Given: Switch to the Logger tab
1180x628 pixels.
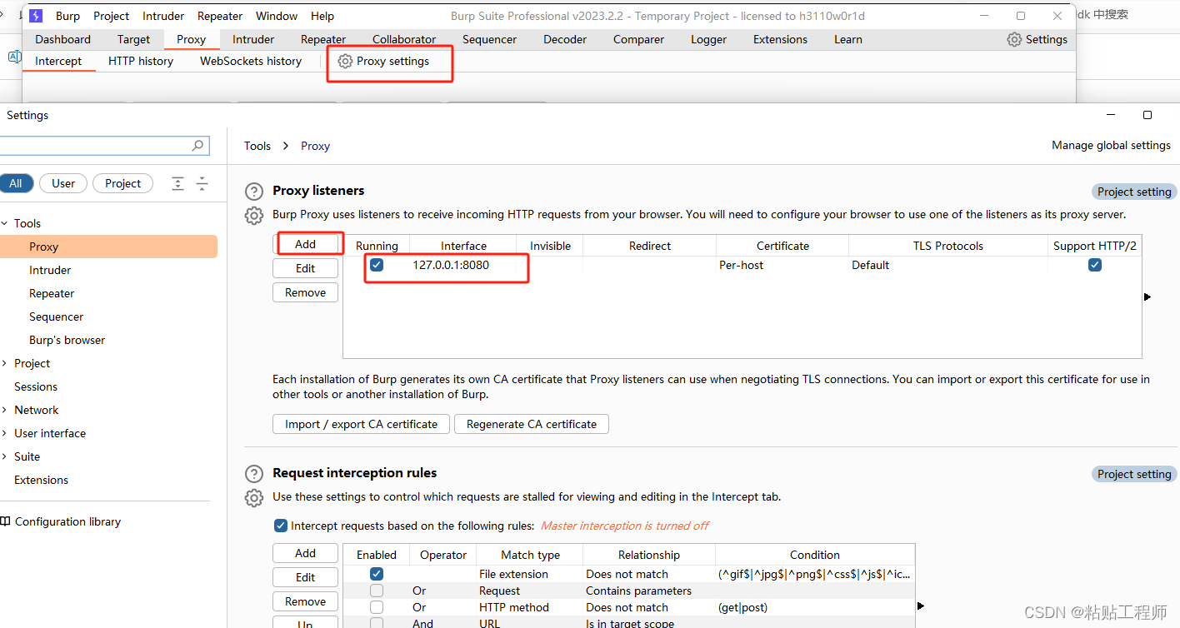Looking at the screenshot, I should (x=708, y=39).
